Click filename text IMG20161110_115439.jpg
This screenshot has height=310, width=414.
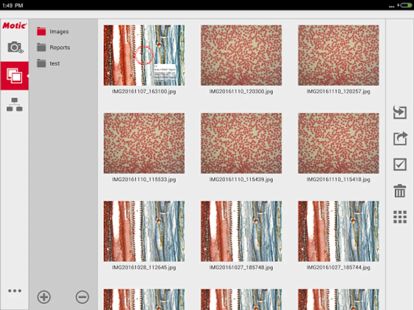241,179
